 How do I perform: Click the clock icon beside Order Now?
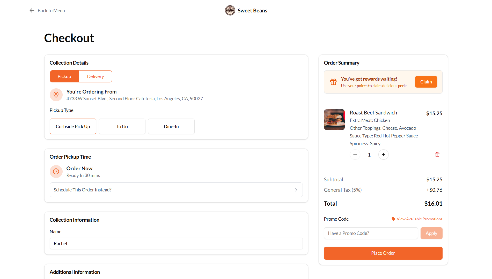tap(56, 172)
